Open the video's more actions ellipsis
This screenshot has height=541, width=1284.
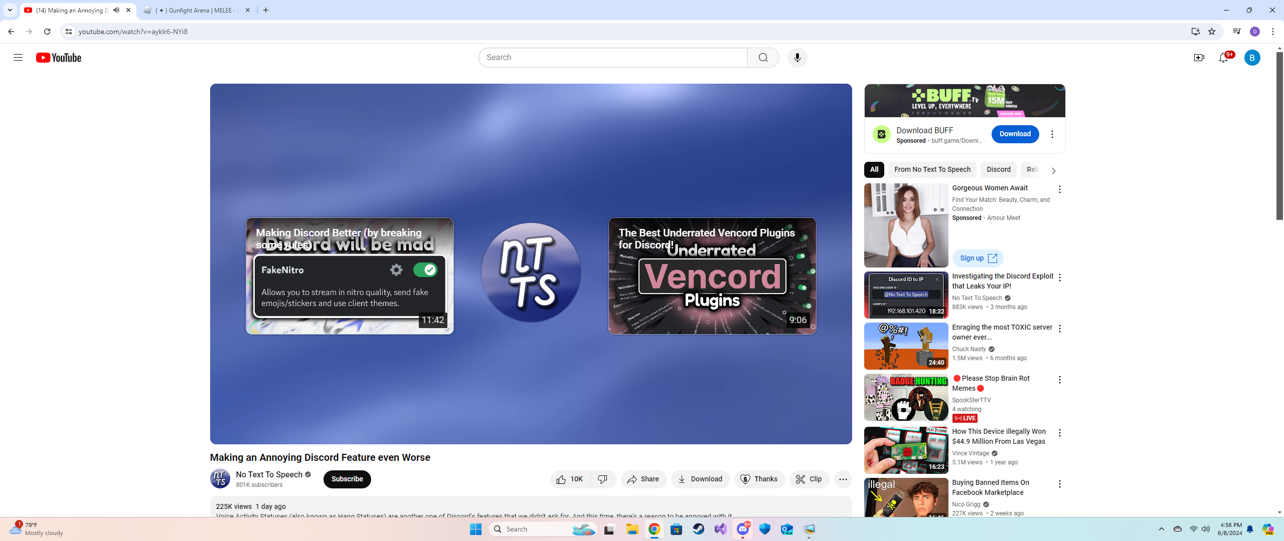(x=843, y=479)
